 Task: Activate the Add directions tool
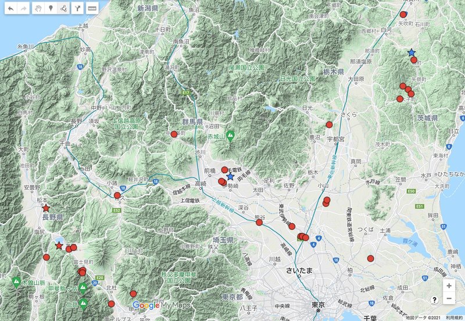pos(77,9)
